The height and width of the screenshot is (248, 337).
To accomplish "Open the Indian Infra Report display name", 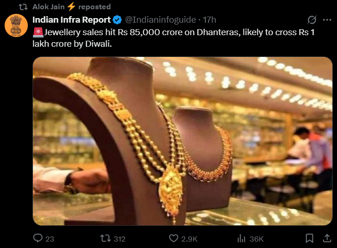I will [71, 20].
